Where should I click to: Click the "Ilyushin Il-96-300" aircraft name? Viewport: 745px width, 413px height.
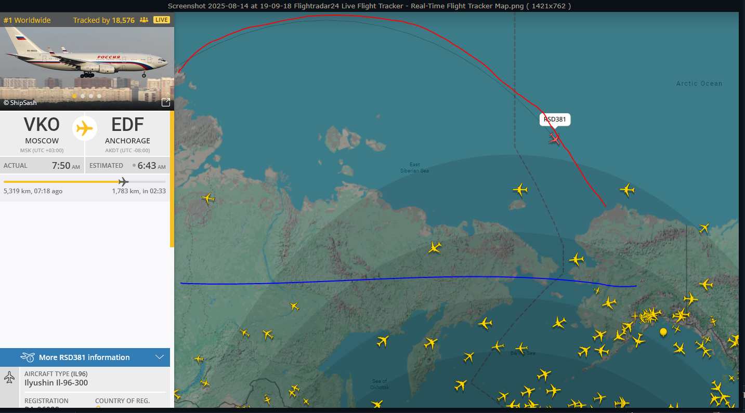pos(56,383)
